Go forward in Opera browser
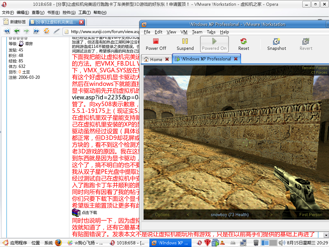This screenshot has width=329, height=247. click(x=26, y=31)
